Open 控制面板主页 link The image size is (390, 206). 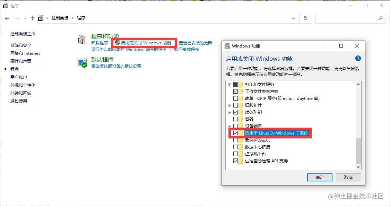coord(23,34)
